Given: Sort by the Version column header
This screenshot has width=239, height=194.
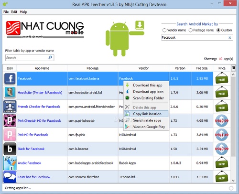Looking at the screenshot, I should coord(180,68).
